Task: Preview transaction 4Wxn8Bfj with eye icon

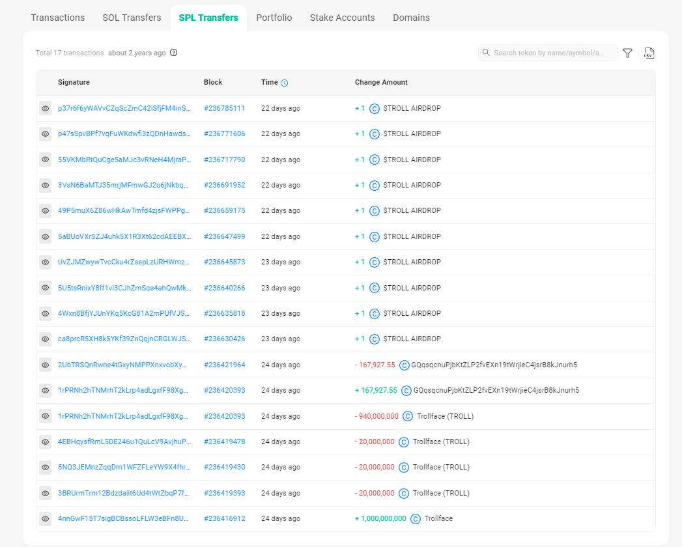Action: point(45,313)
